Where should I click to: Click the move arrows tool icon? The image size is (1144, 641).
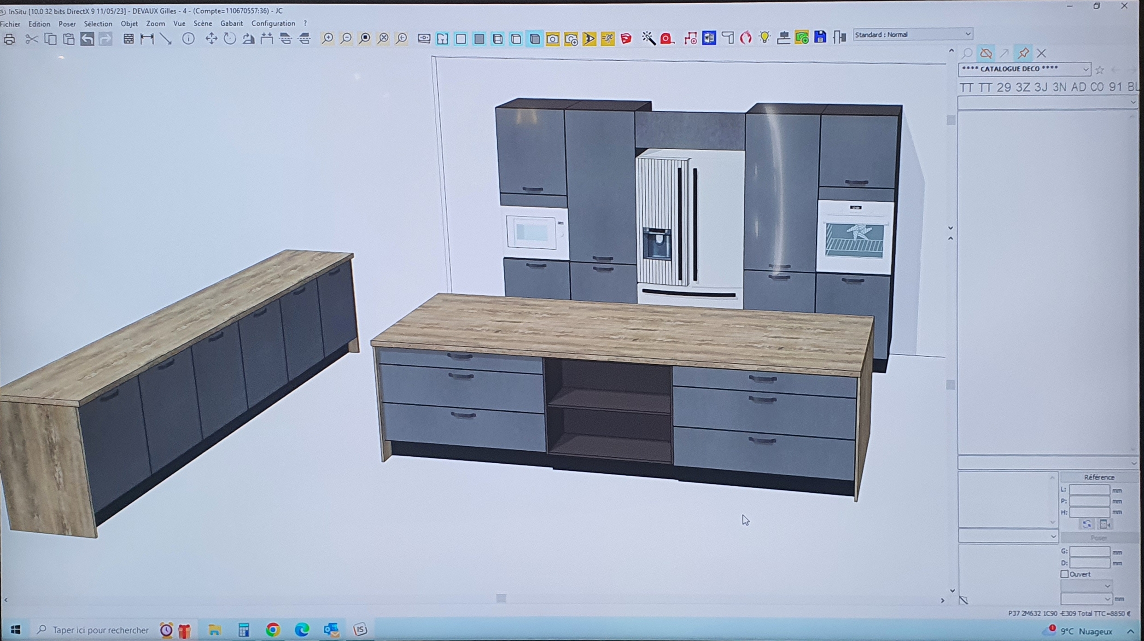click(211, 39)
